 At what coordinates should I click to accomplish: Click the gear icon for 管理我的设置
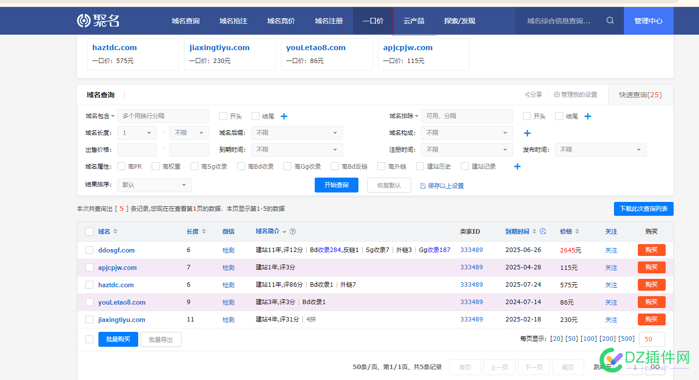[x=557, y=95]
